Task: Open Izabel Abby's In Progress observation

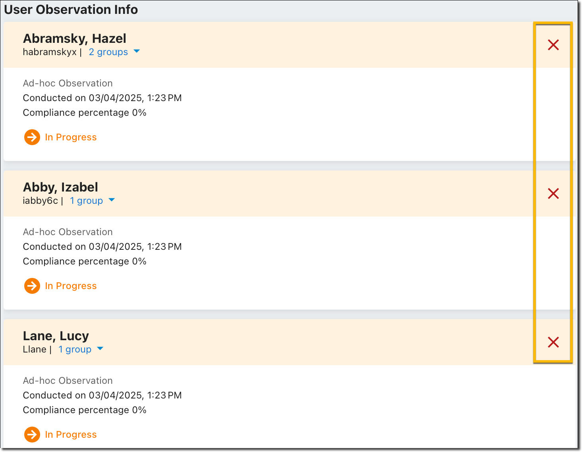Action: [x=71, y=286]
